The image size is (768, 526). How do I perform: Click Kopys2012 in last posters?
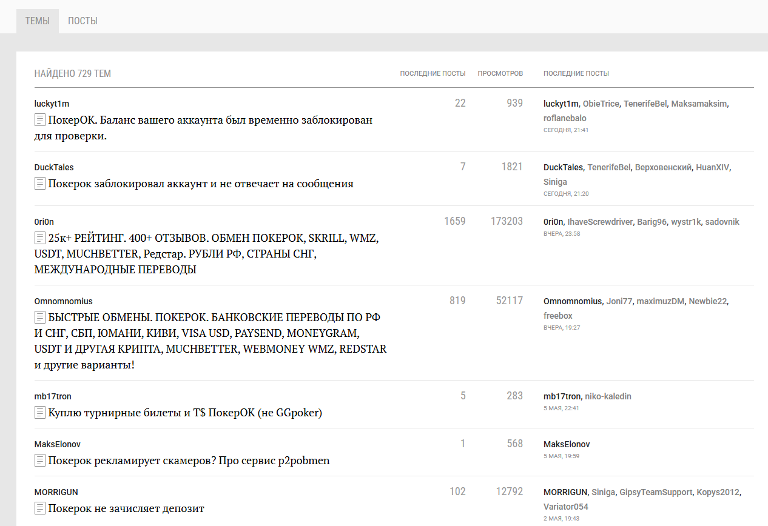(x=718, y=492)
